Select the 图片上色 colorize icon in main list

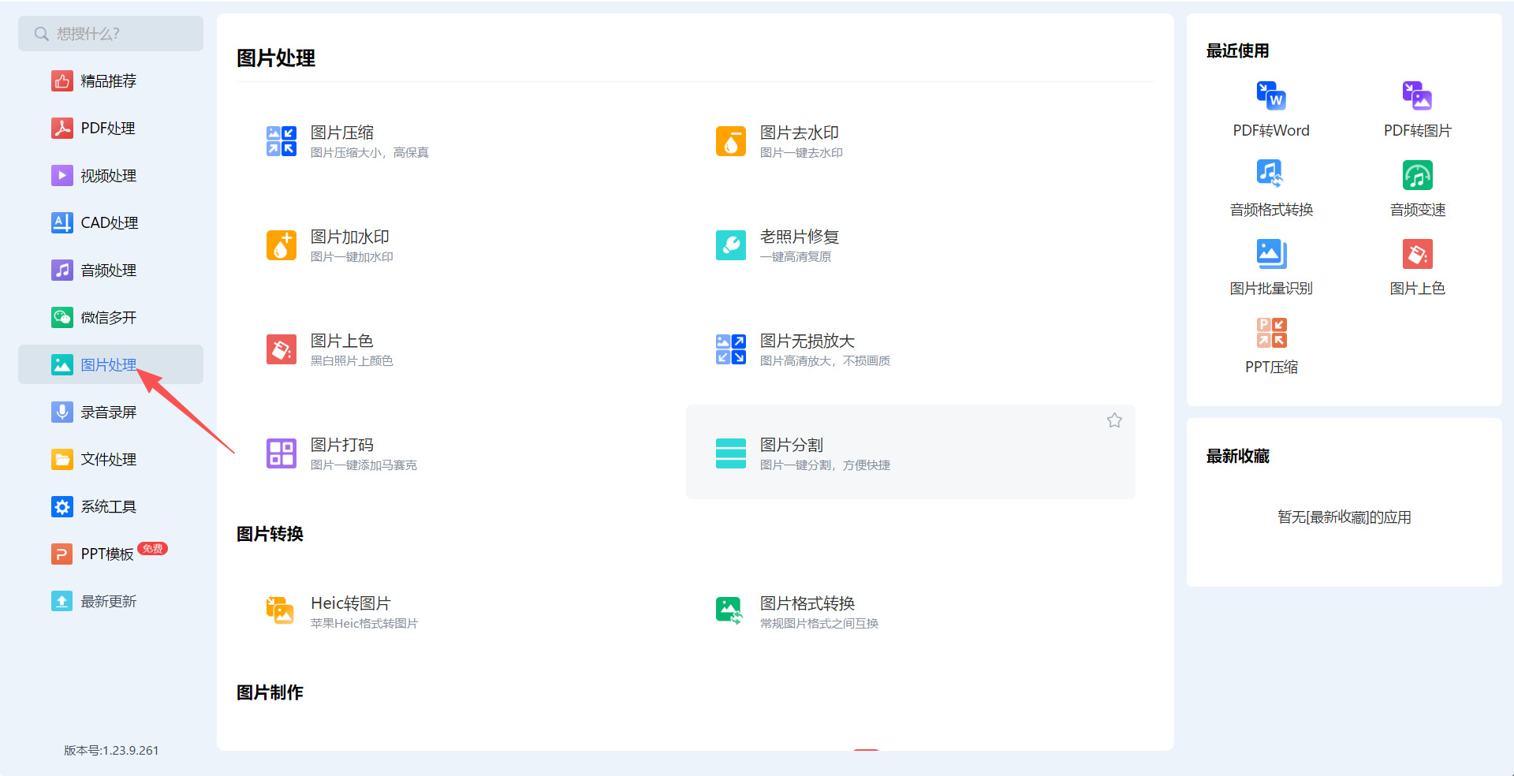coord(281,349)
